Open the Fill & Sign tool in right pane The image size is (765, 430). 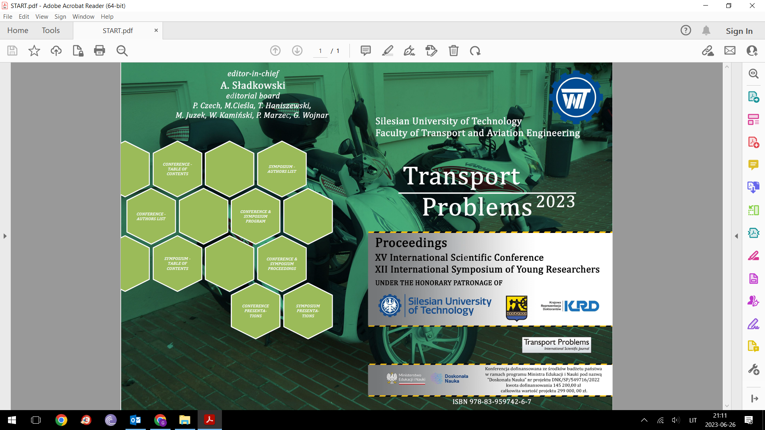753,324
